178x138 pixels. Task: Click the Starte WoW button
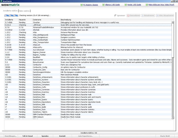[x=165, y=136]
